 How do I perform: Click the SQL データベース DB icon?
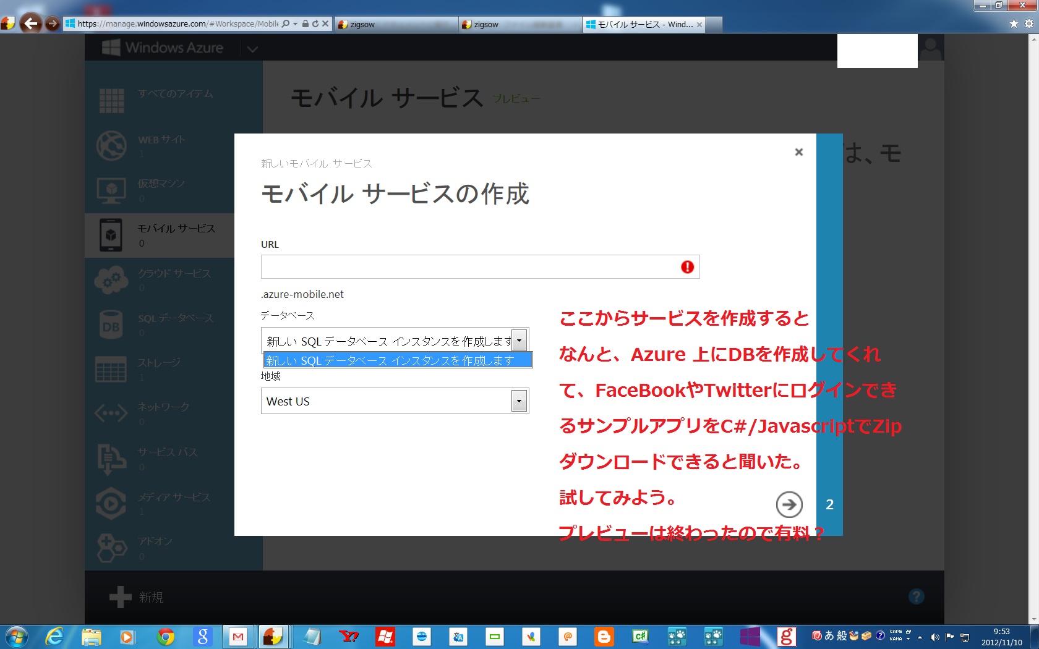111,326
